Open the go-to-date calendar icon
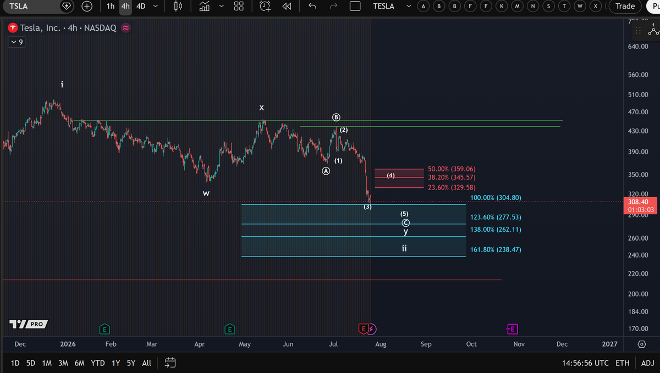 click(170, 363)
